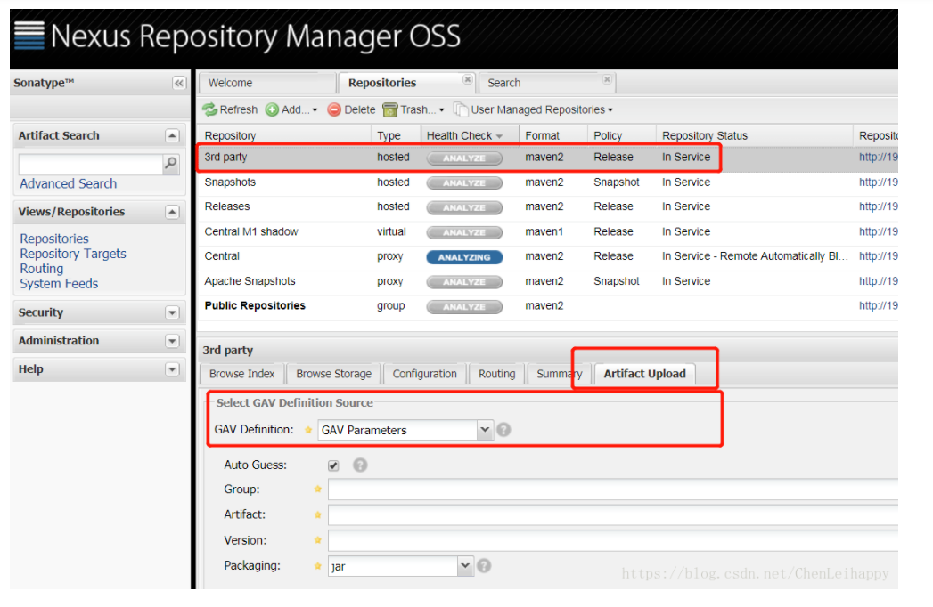Click into the Artifact field

pos(613,514)
